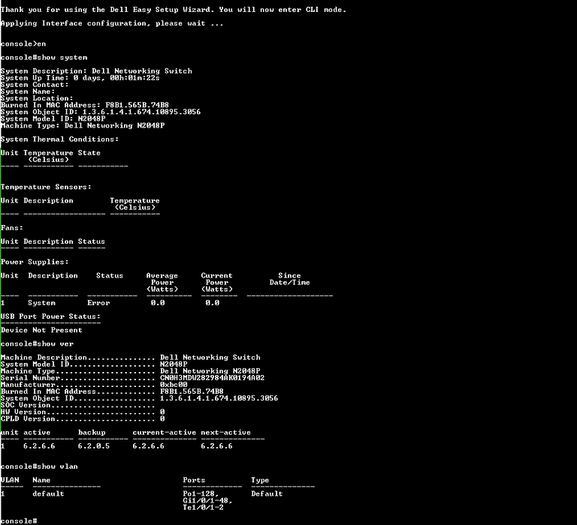This screenshot has width=577, height=525.
Task: Click the 'console>en' command line
Action: click(x=23, y=43)
